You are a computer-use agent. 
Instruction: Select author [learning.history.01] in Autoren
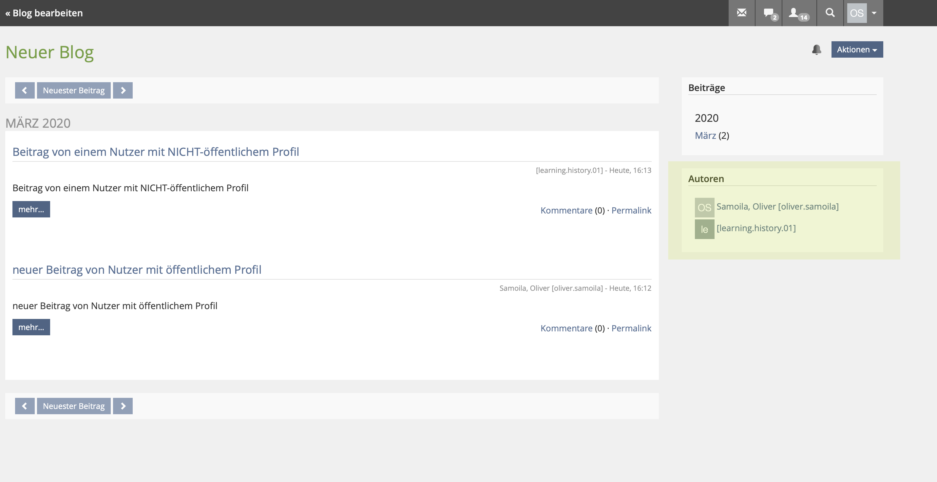pyautogui.click(x=756, y=228)
